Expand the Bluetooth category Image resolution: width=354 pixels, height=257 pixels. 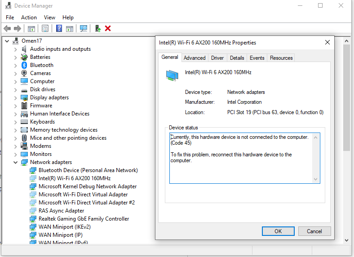coord(16,66)
